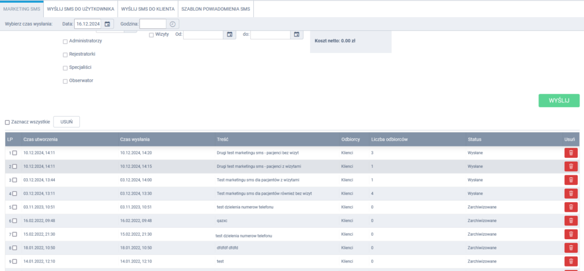The height and width of the screenshot is (271, 584).
Task: Check 'Zaznacz wszystkie' to select all
Action: click(7, 122)
